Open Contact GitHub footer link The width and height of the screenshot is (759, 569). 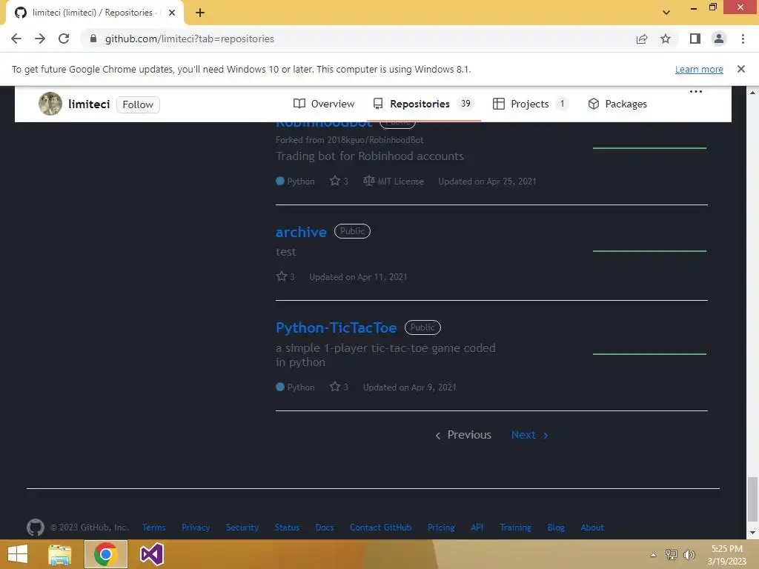click(x=380, y=528)
